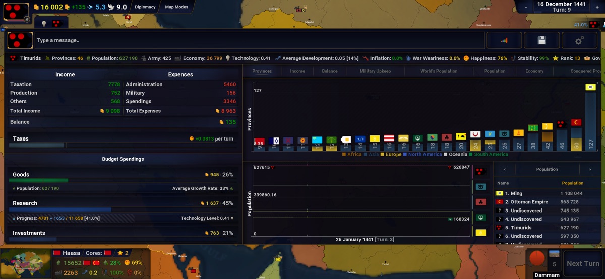Adjust the Research budget slider
The height and width of the screenshot is (279, 605).
60,210
